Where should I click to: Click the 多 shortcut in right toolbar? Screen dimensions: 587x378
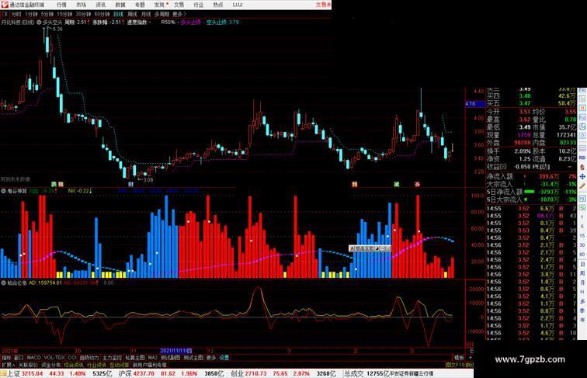pyautogui.click(x=582, y=301)
